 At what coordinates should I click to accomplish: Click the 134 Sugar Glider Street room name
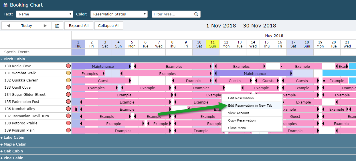click(x=25, y=95)
